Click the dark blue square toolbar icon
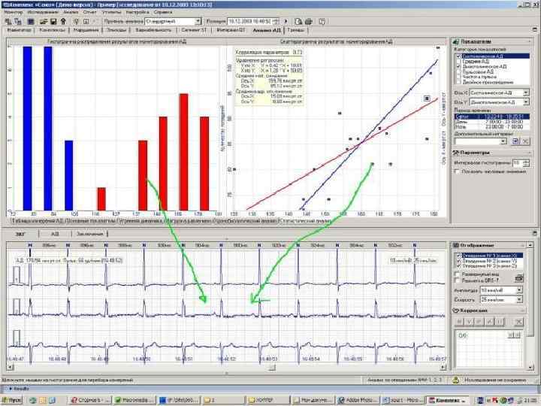This screenshot has height=406, width=541. click(x=31, y=21)
